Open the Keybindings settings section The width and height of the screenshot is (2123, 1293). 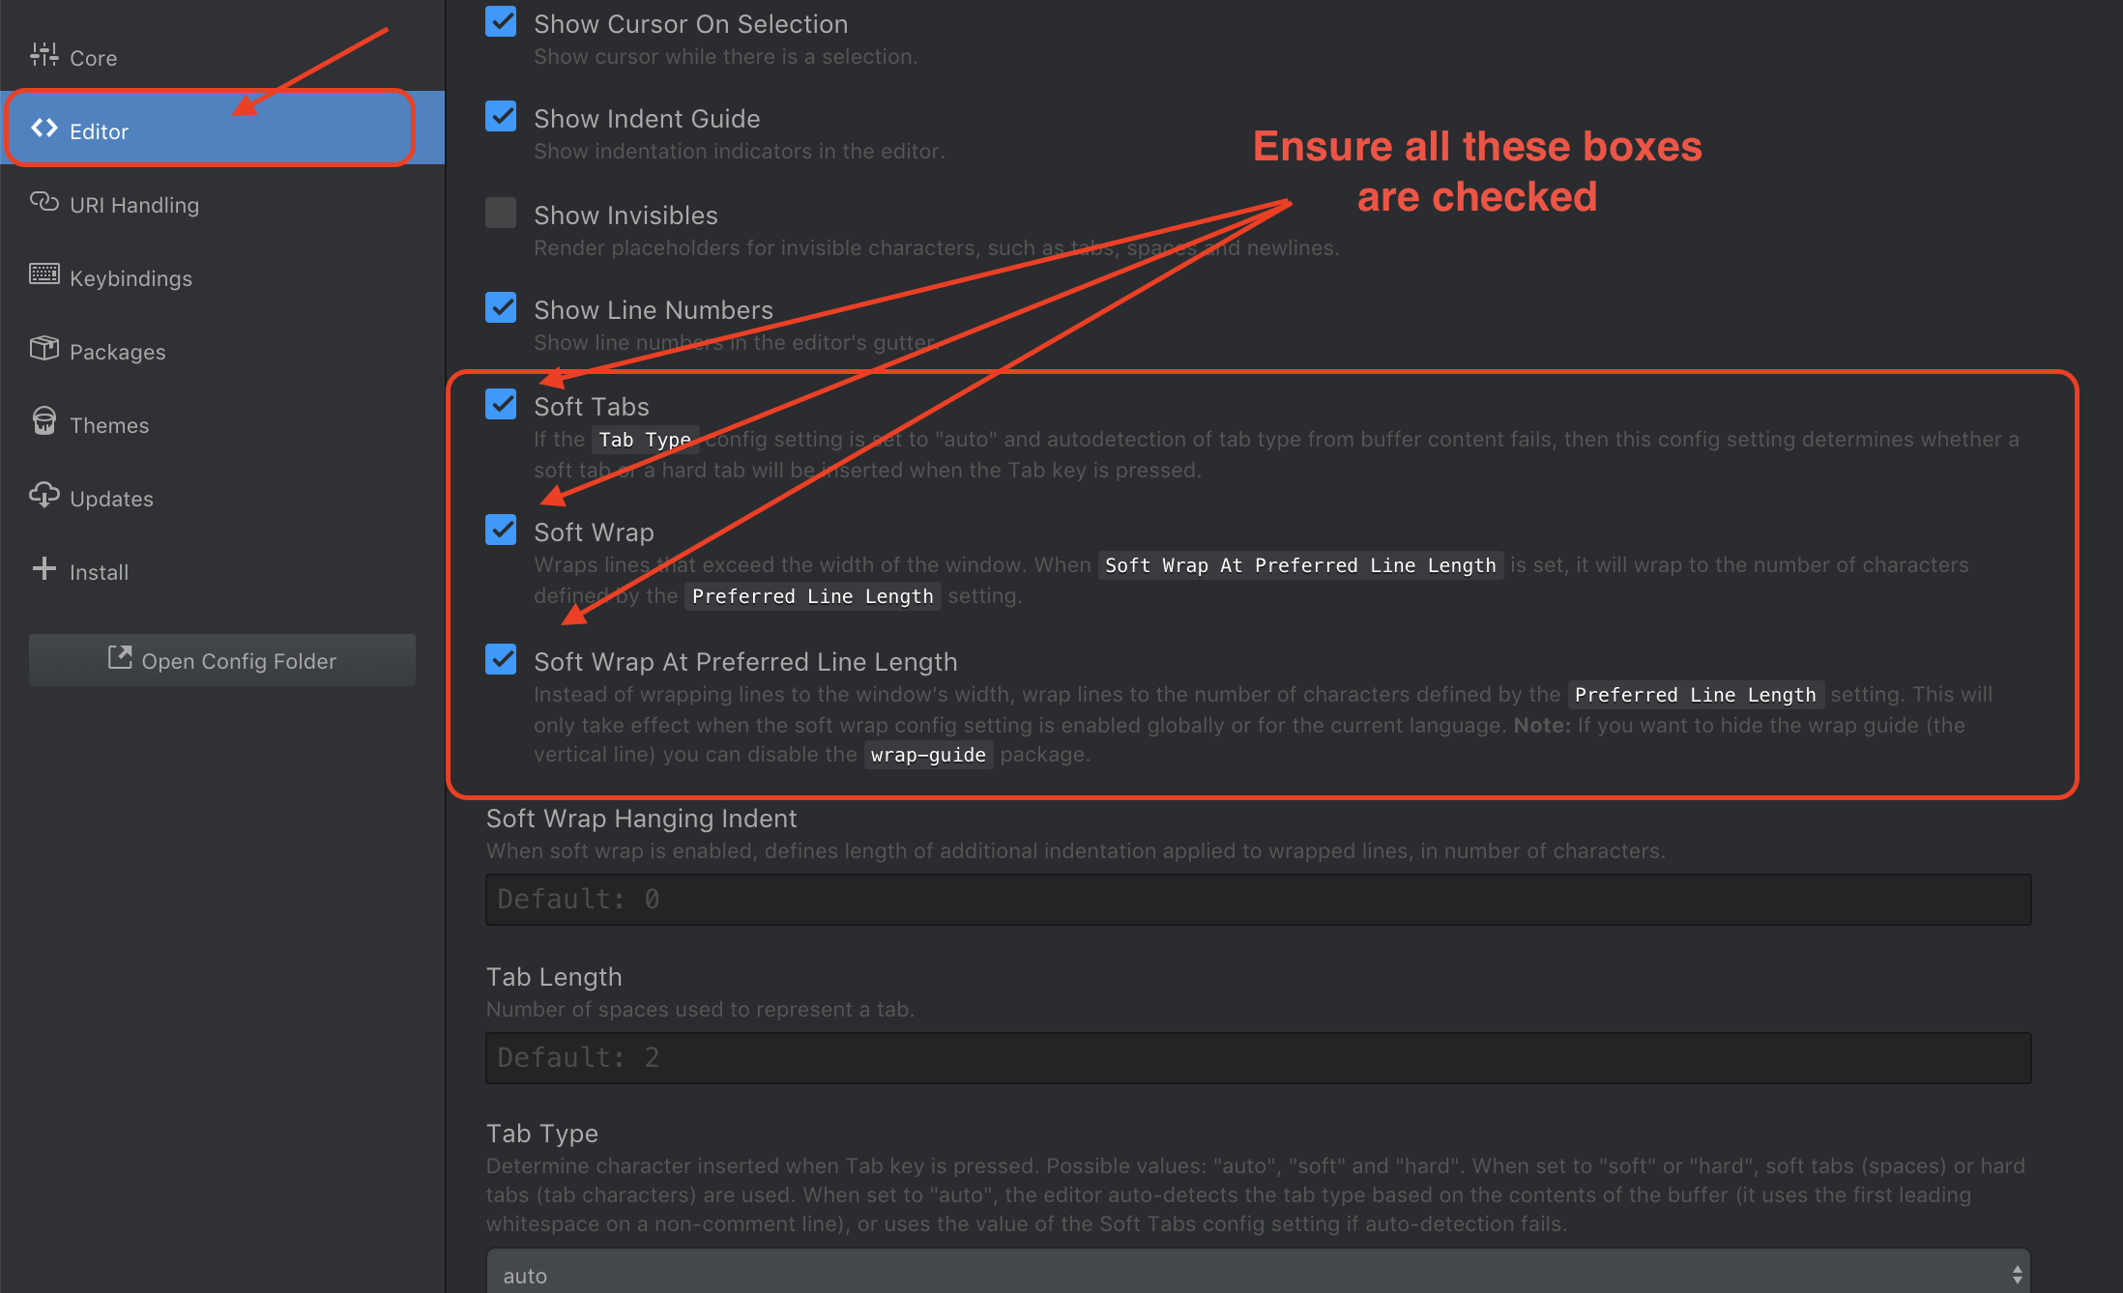pyautogui.click(x=131, y=278)
